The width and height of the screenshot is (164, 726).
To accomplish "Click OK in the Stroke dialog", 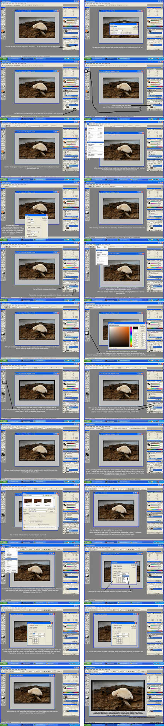I will [44, 218].
